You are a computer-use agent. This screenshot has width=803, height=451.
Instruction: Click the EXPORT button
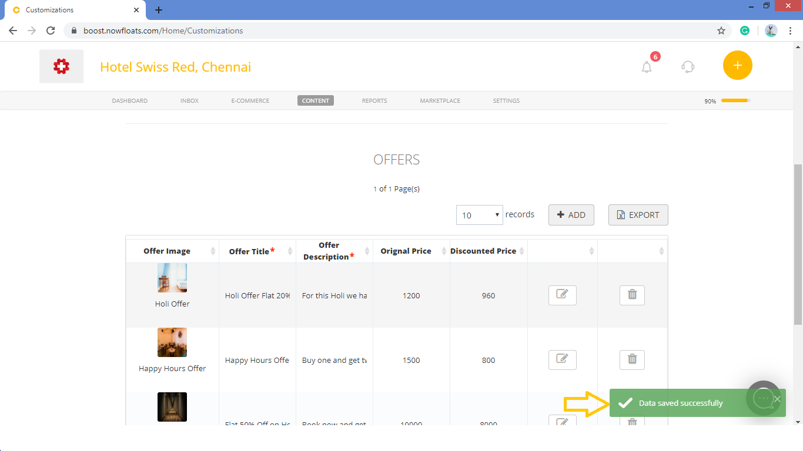[638, 215]
